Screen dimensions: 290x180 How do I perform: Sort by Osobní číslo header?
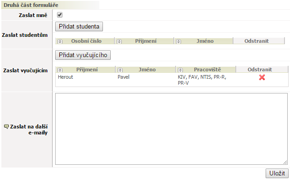[86, 41]
